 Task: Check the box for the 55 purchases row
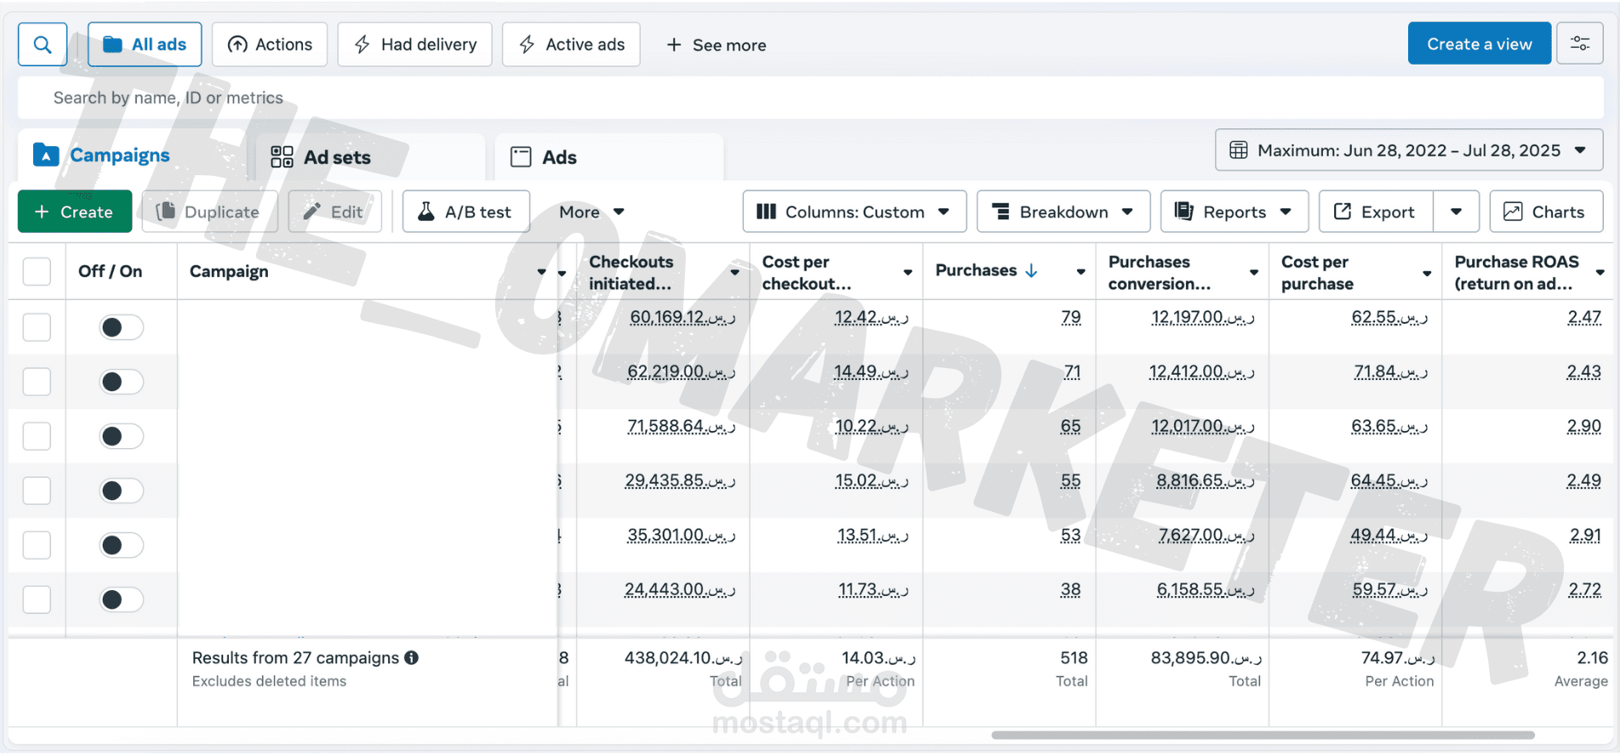pos(37,491)
